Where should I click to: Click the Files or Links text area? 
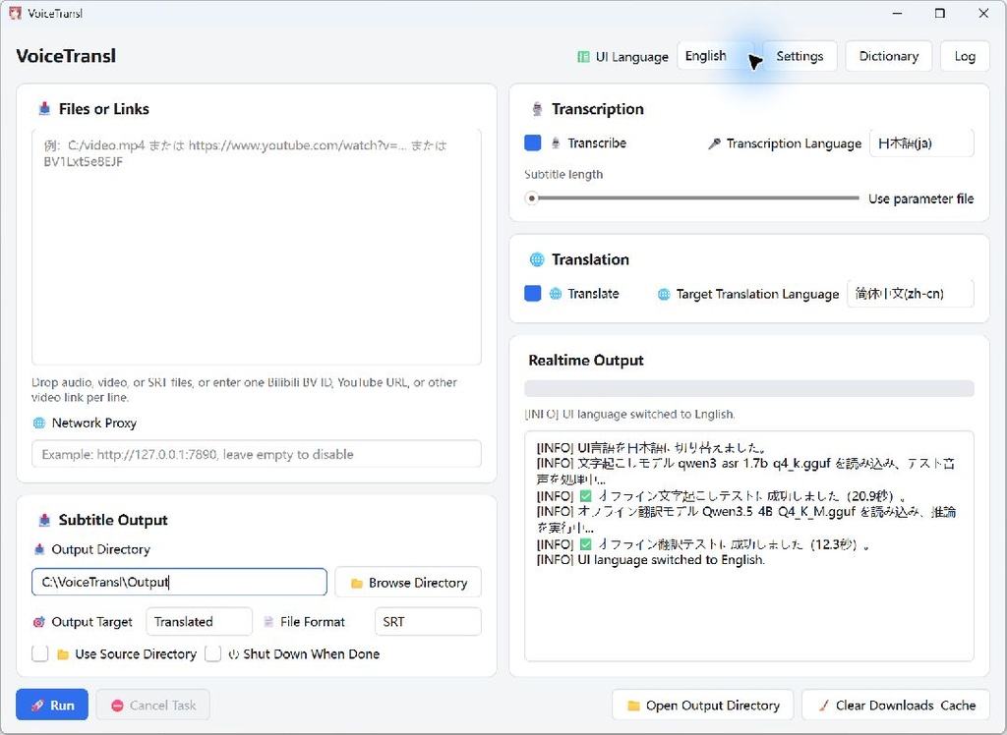(257, 248)
